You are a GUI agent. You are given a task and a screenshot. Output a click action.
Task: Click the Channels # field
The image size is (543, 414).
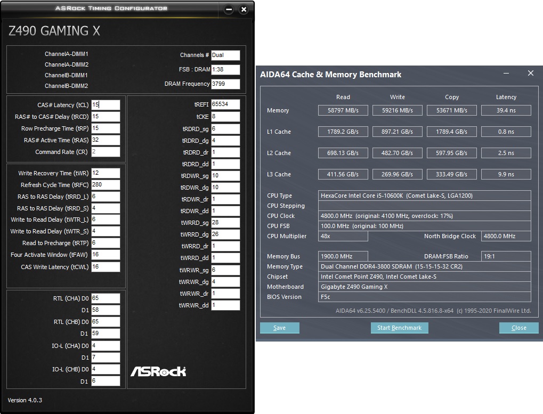[225, 55]
